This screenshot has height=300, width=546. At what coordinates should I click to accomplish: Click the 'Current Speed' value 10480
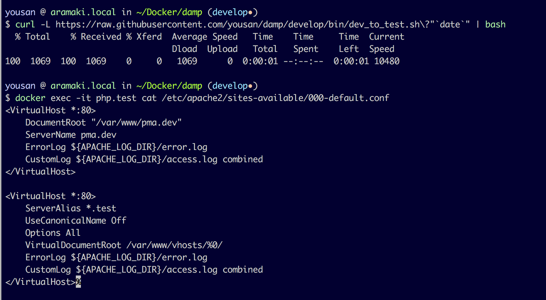[x=387, y=61]
